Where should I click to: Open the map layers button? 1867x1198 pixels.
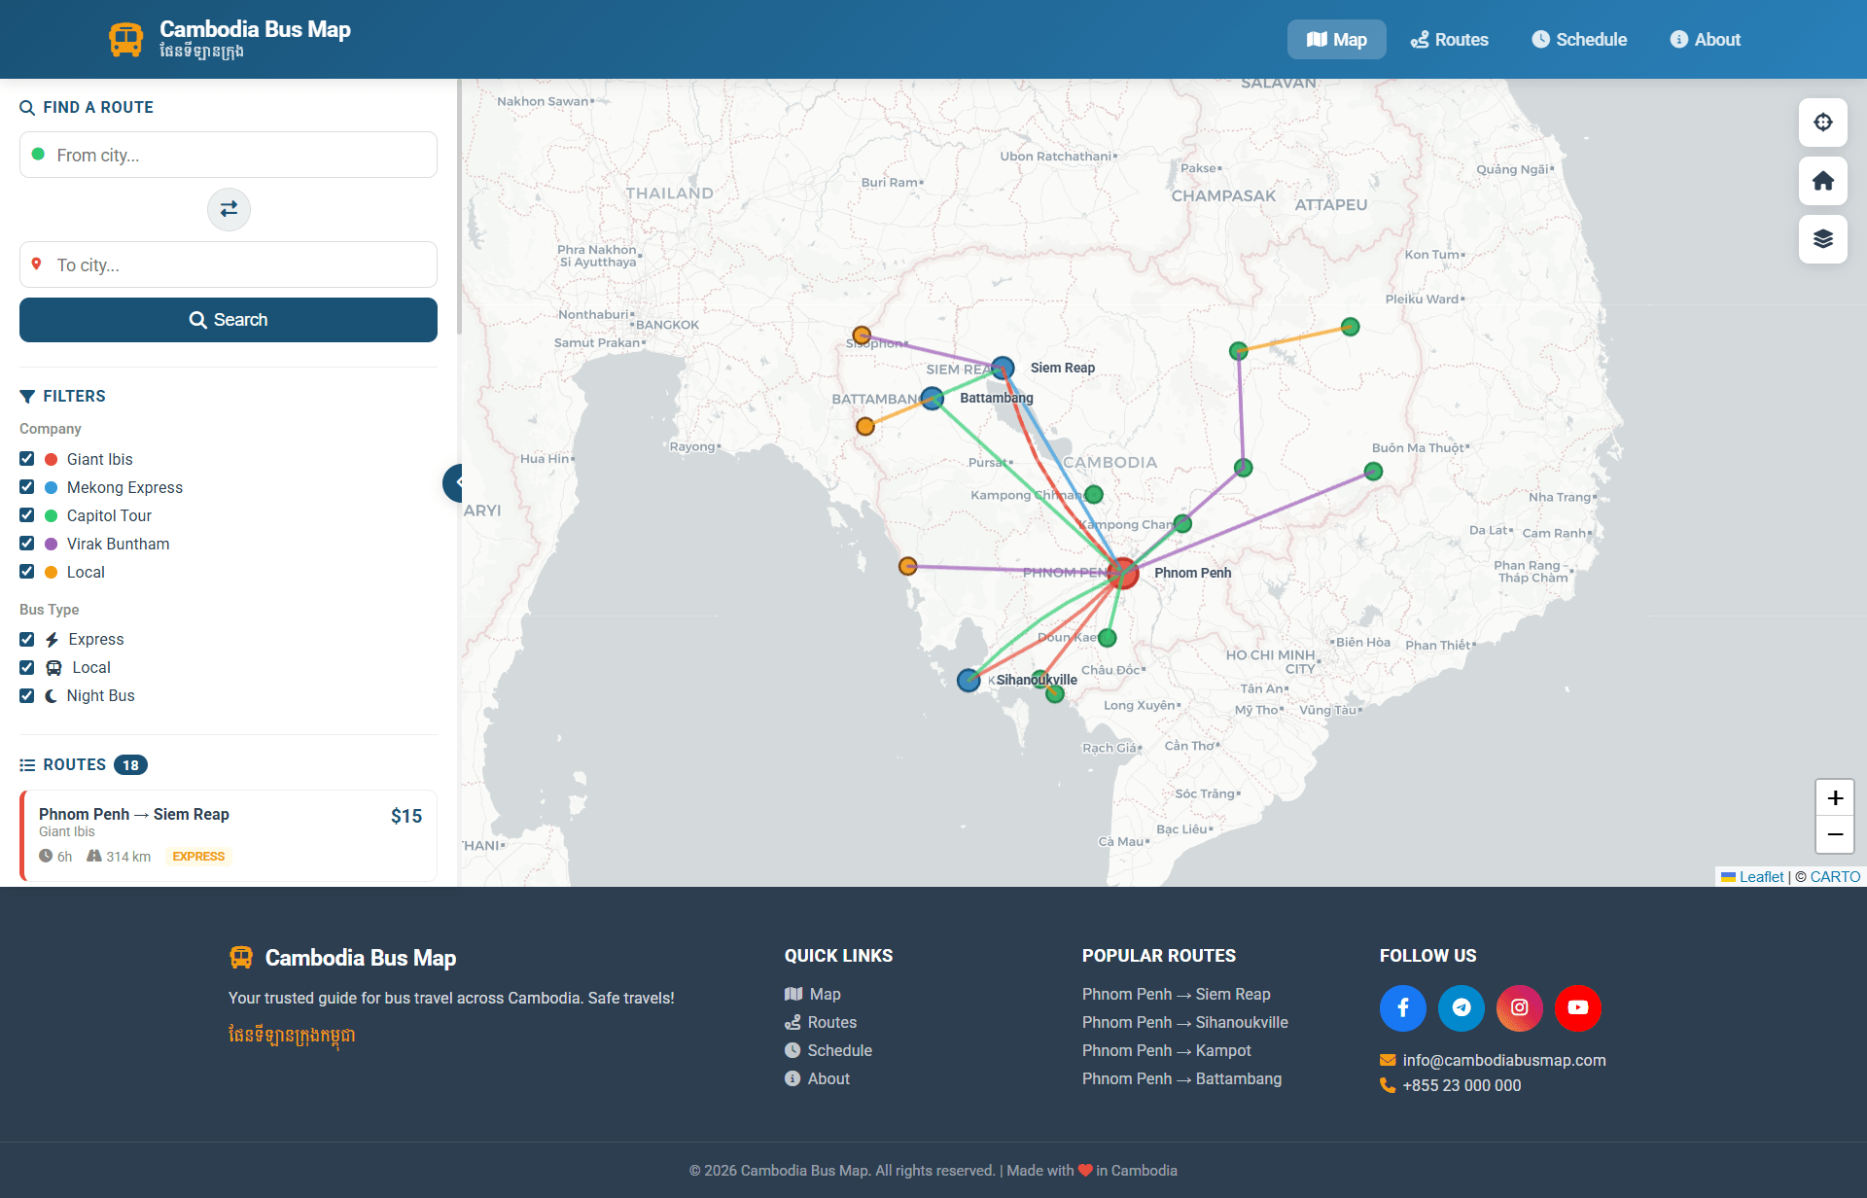(x=1823, y=239)
